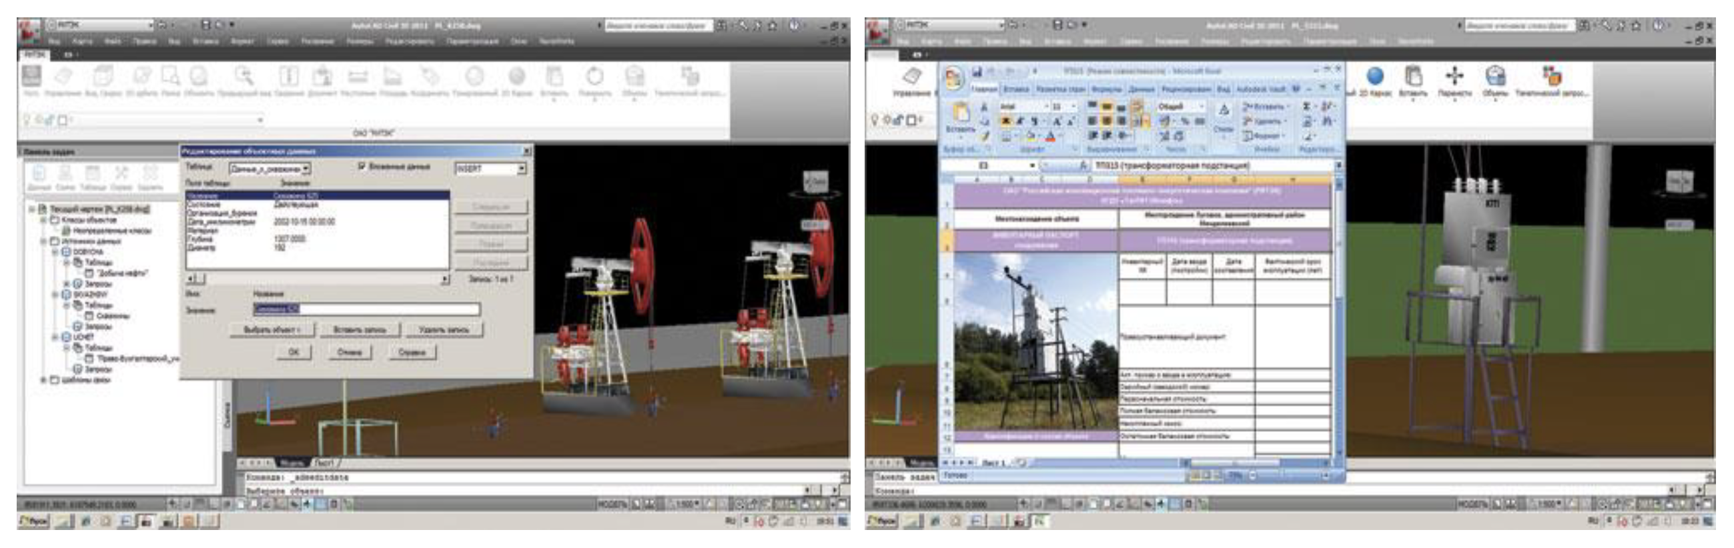Click the Перенести move tool icon

(1454, 77)
